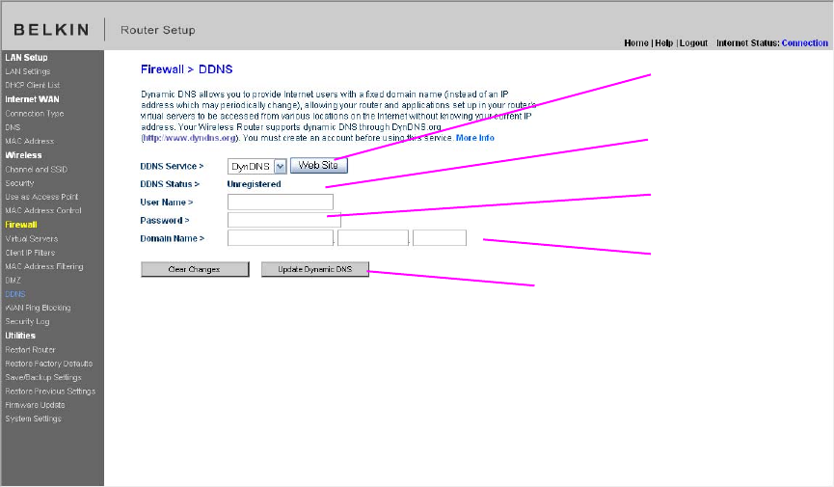The image size is (834, 487).
Task: Focus the User Name input field
Action: coord(281,203)
